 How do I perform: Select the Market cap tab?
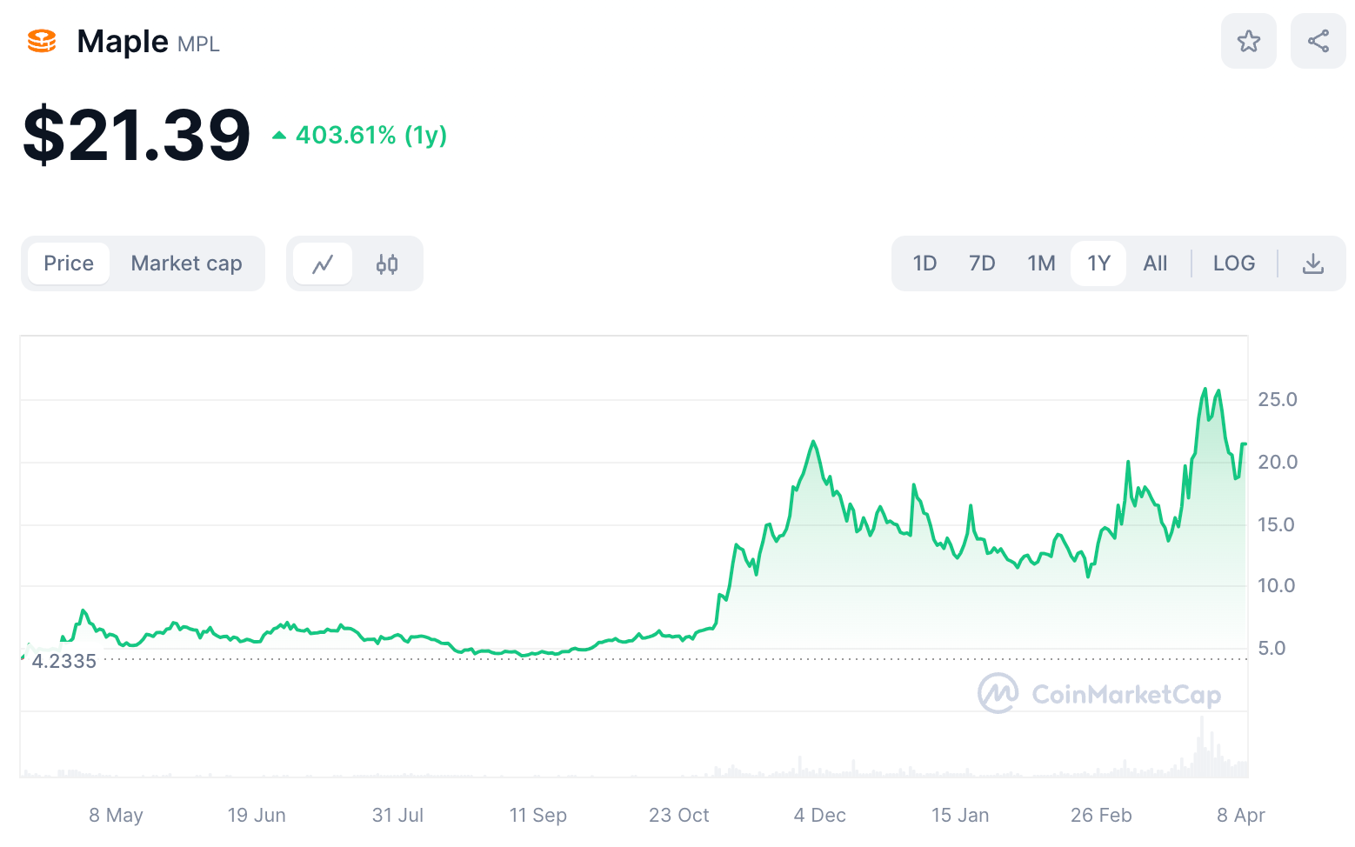click(x=186, y=263)
